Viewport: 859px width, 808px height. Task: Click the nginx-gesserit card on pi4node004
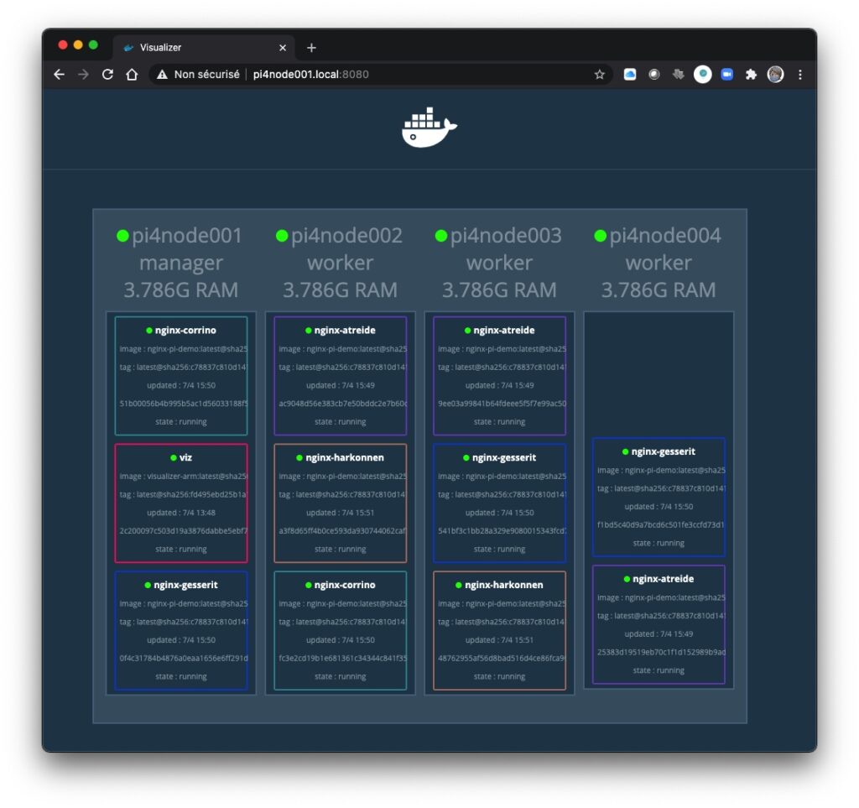[659, 497]
